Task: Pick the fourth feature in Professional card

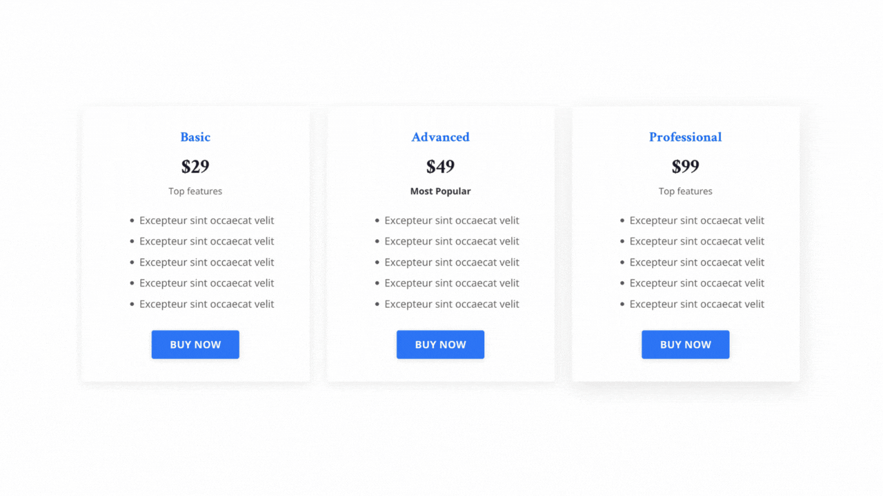Action: point(697,283)
